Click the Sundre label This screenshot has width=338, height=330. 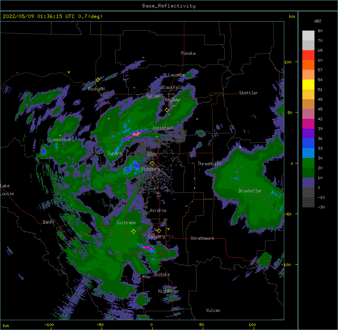[x=114, y=153]
